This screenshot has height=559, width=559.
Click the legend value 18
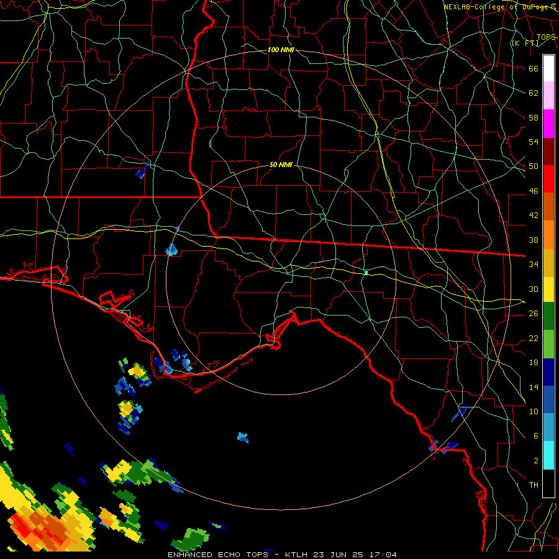point(534,363)
